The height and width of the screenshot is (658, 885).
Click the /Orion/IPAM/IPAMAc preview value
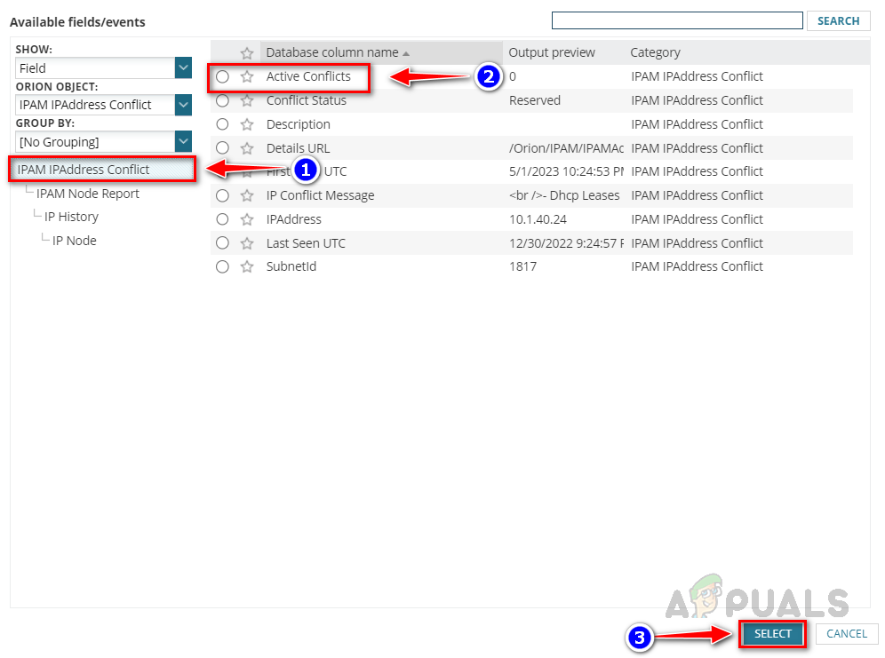566,148
